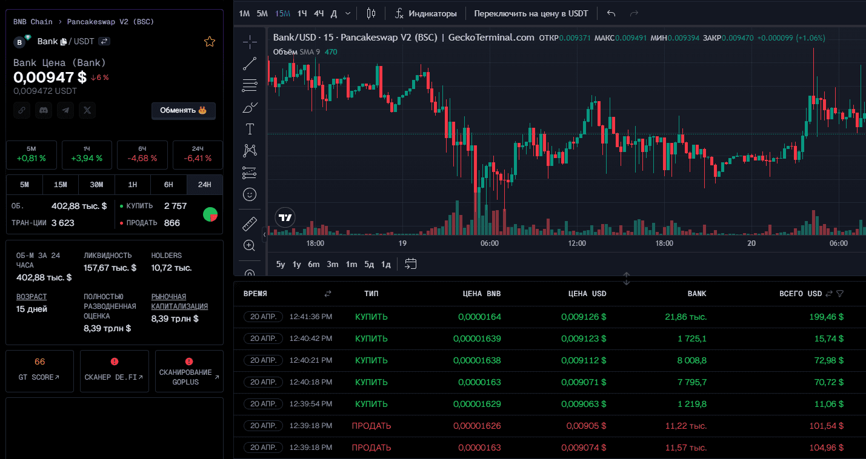Open the Telegram social link
The width and height of the screenshot is (866, 459).
click(65, 110)
